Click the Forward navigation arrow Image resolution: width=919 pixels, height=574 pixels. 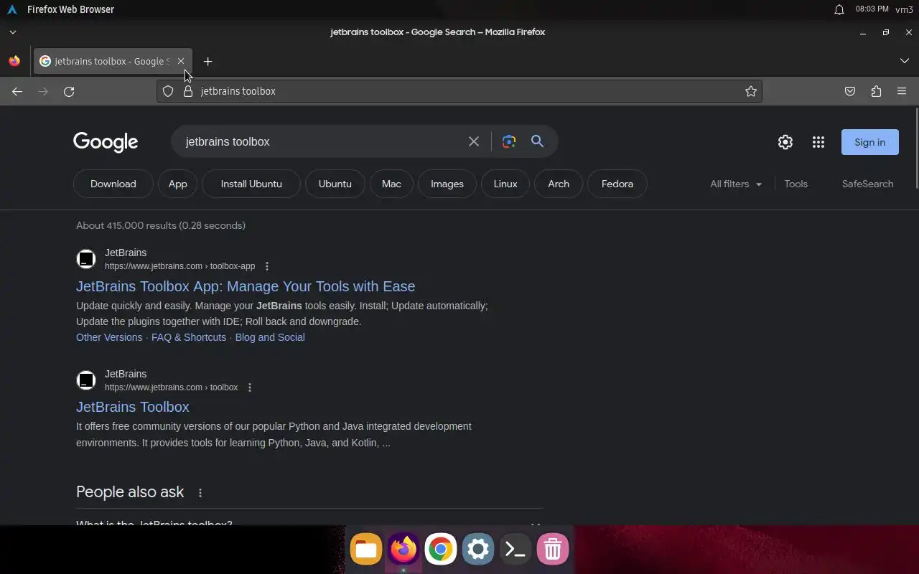pyautogui.click(x=43, y=91)
